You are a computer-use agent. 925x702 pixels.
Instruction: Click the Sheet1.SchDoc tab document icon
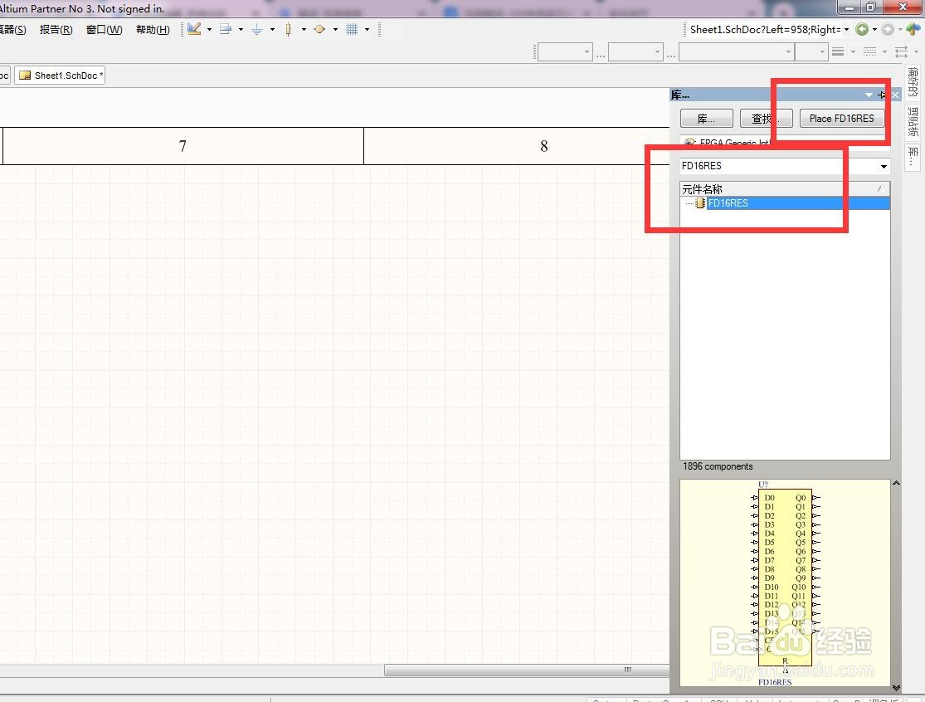point(25,76)
